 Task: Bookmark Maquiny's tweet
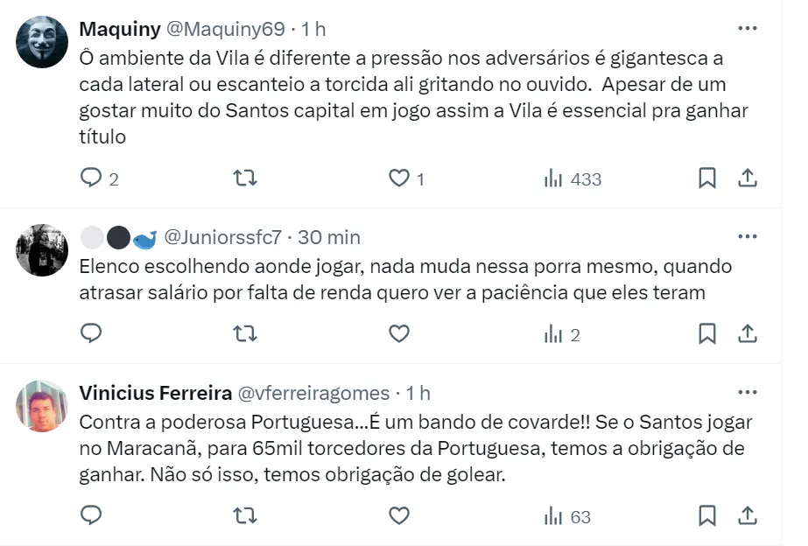coord(707,178)
